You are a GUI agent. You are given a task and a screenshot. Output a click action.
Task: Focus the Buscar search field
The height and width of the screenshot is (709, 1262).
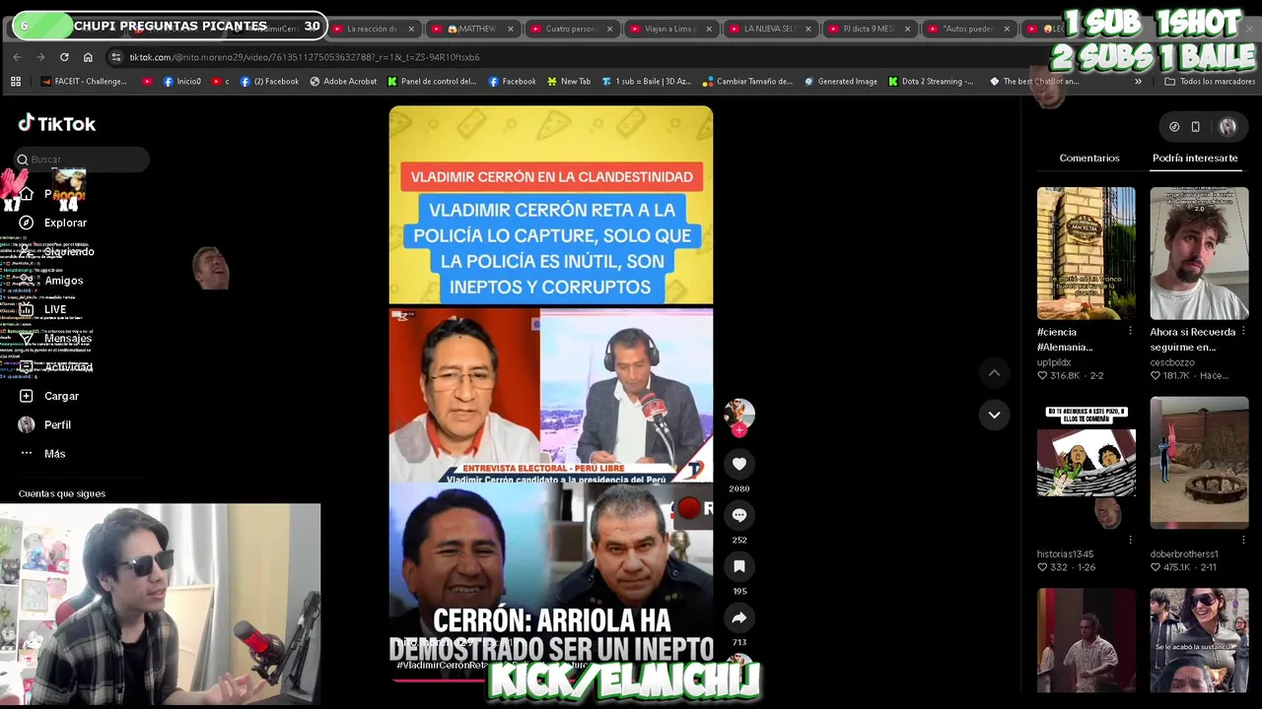pyautogui.click(x=83, y=160)
